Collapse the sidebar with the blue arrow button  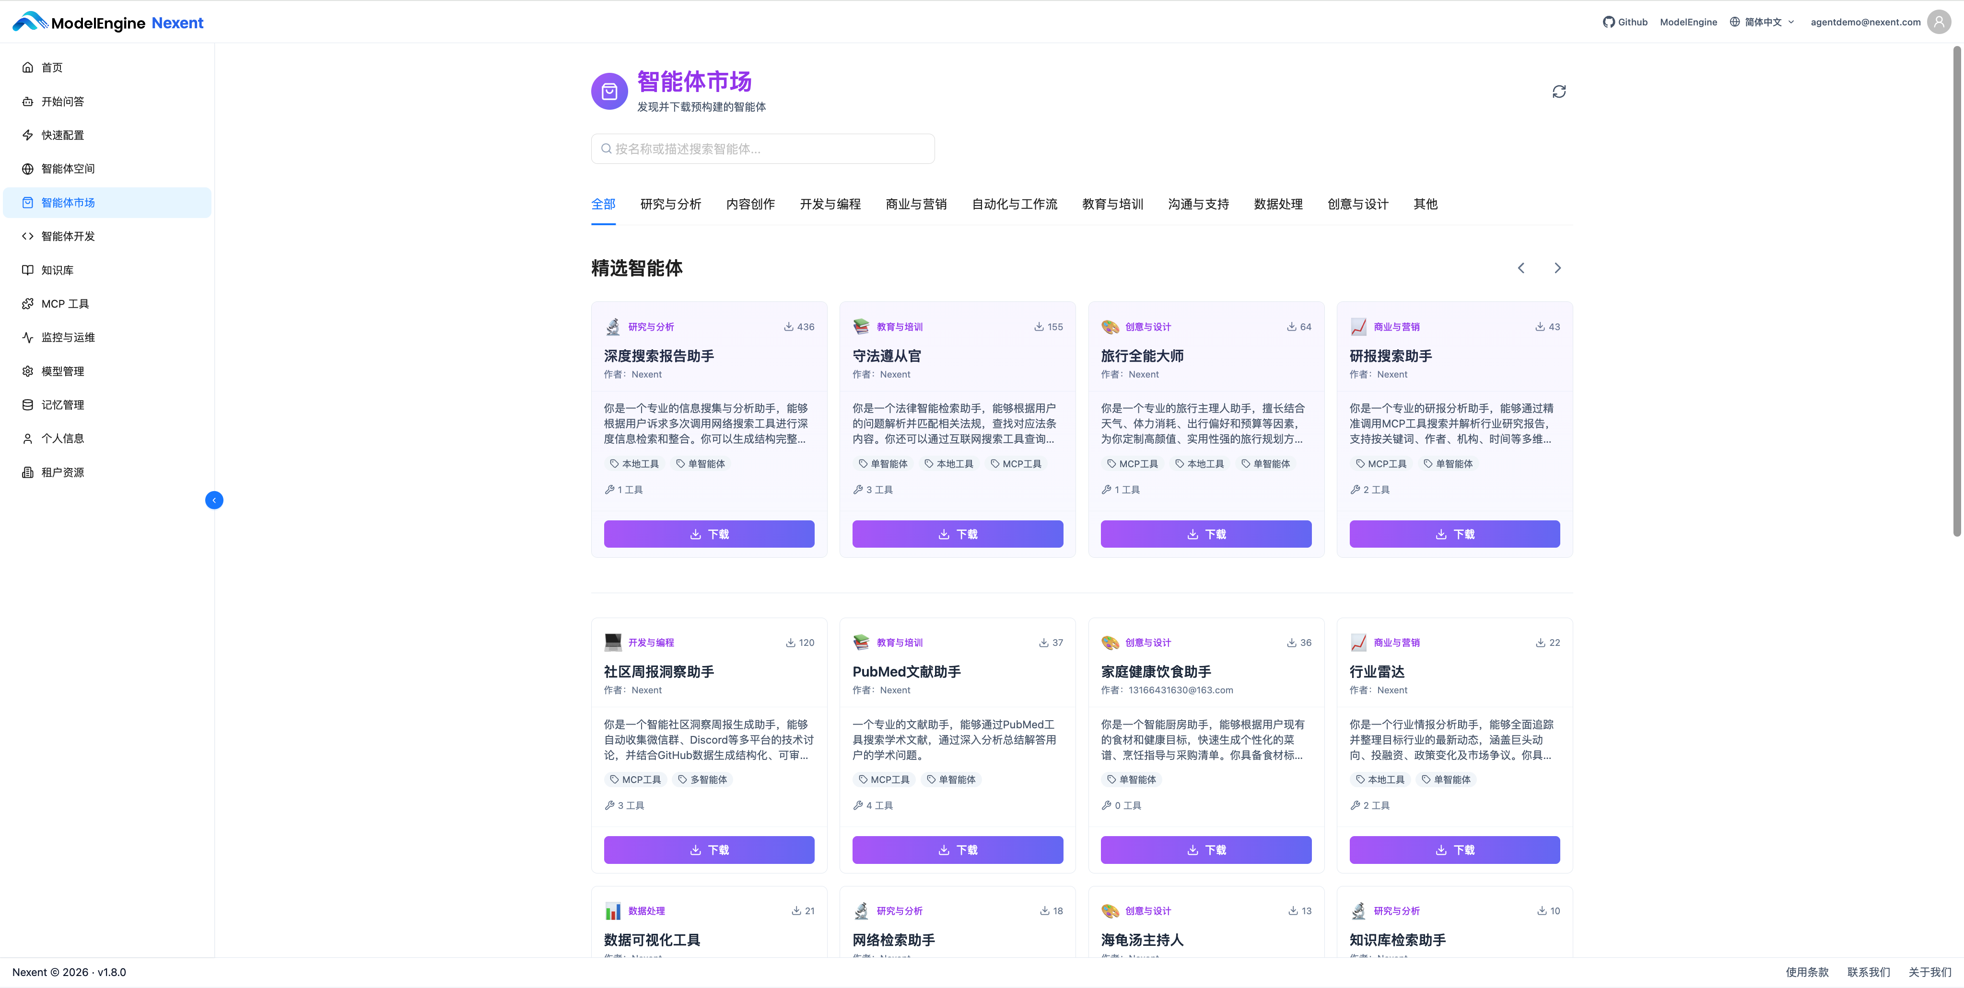(214, 500)
